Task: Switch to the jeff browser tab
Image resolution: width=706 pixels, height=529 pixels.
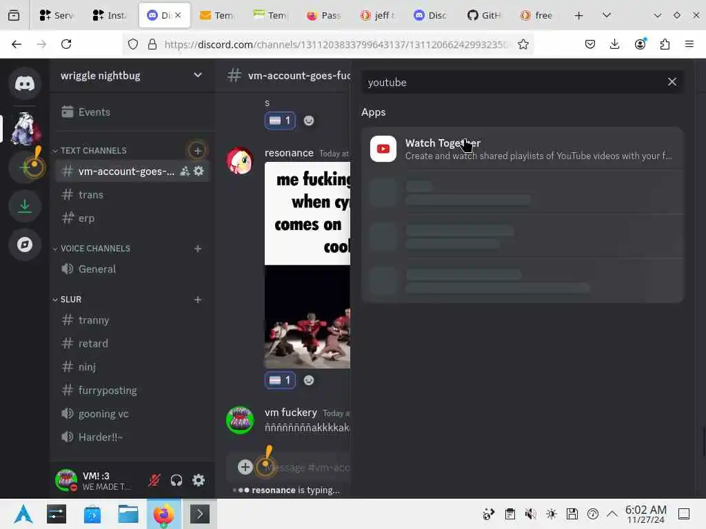Action: point(378,15)
